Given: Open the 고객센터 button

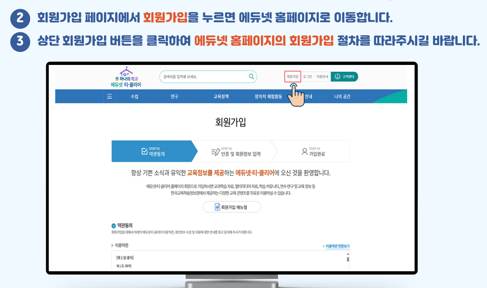Looking at the screenshot, I should tap(344, 77).
